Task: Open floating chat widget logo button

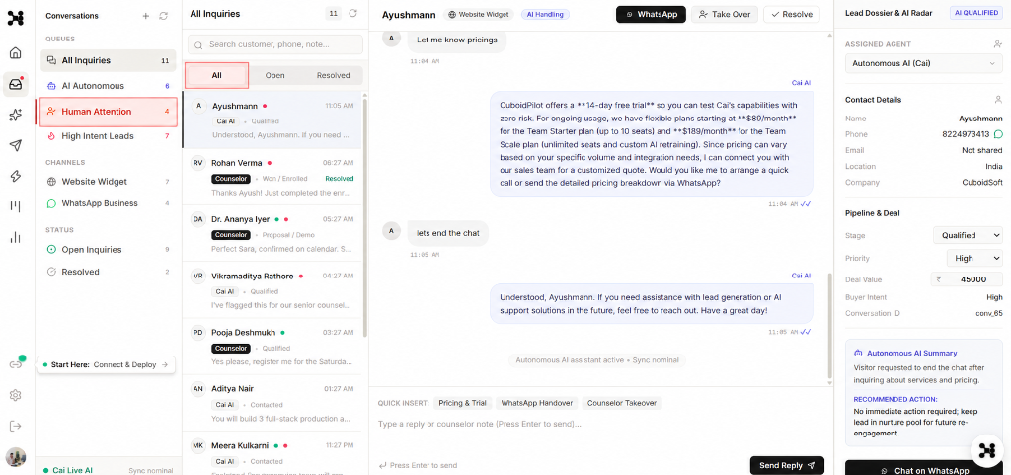Action: pyautogui.click(x=986, y=450)
